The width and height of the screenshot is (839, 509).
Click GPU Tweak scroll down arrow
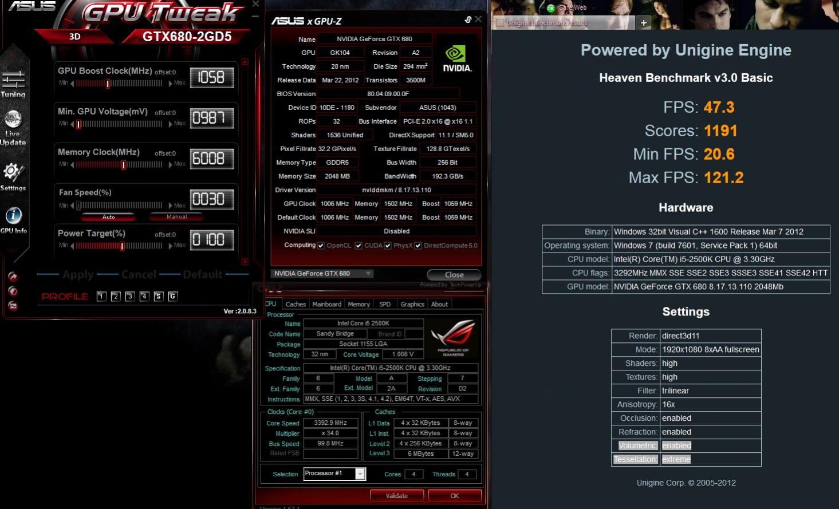(x=245, y=262)
